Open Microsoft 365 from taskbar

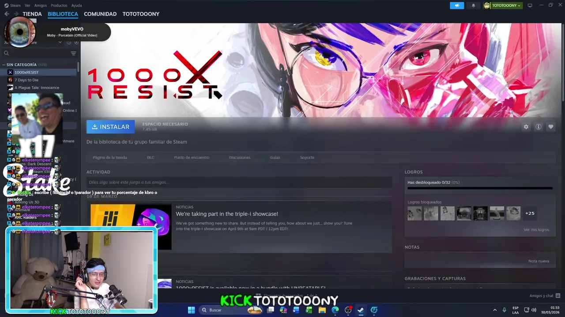pyautogui.click(x=283, y=310)
